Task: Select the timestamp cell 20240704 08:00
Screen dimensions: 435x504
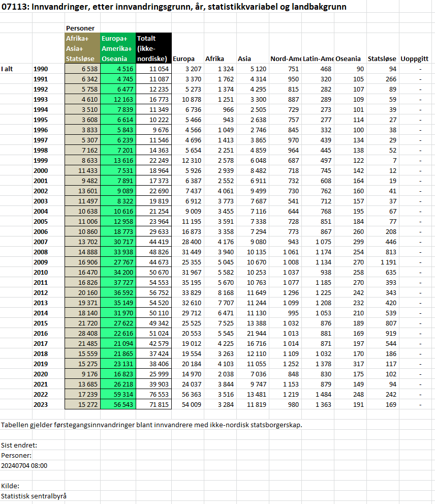Action: pyautogui.click(x=24, y=466)
